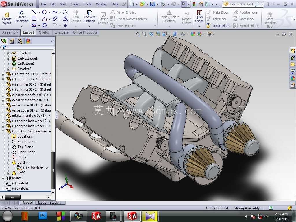296x222 pixels.
Task: Collapse the HOSE engine final assembly node
Action: [x=3, y=131]
